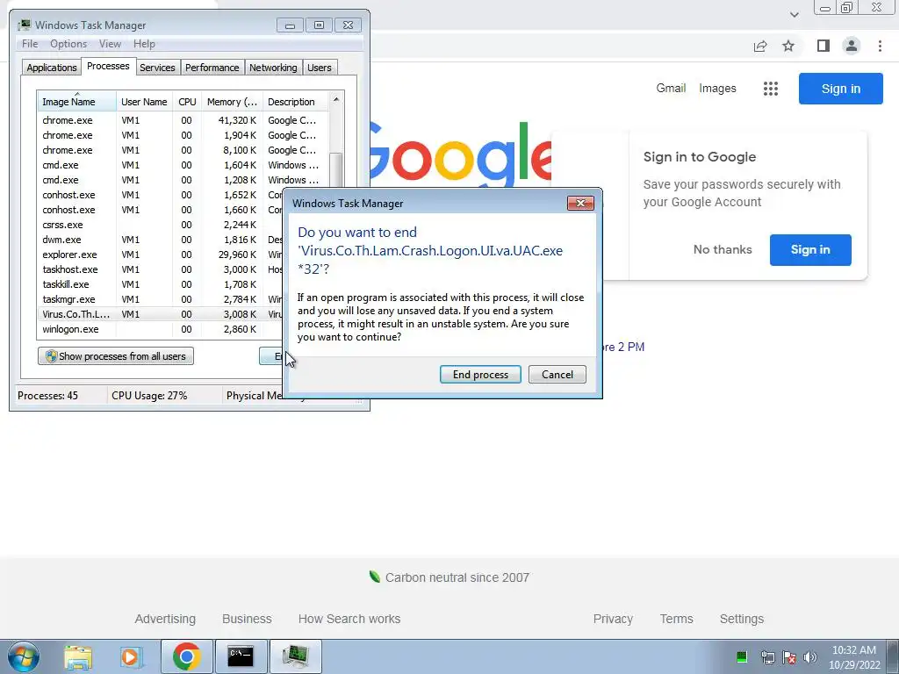Image resolution: width=899 pixels, height=674 pixels.
Task: Dismiss the card with No thanks
Action: (x=723, y=249)
